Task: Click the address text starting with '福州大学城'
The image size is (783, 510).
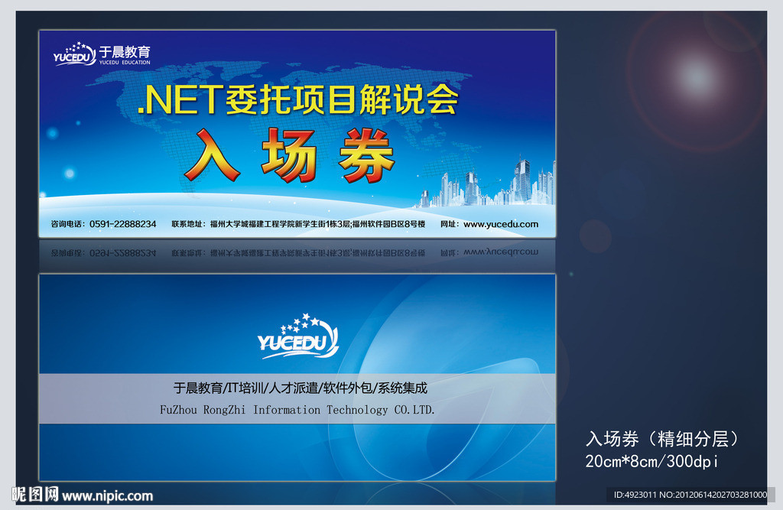Action: 317,224
